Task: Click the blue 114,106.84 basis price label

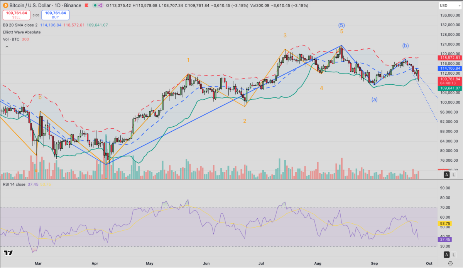Action: click(x=450, y=68)
